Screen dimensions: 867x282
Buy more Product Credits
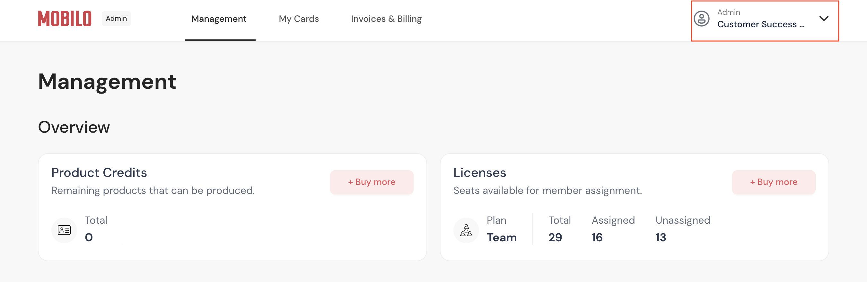coord(372,182)
